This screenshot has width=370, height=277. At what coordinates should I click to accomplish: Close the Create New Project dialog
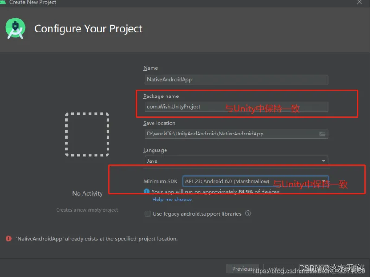tap(359, 2)
